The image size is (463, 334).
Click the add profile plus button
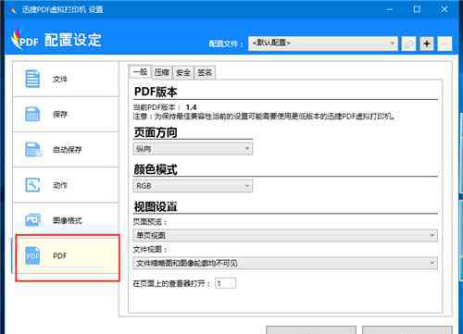[x=427, y=43]
